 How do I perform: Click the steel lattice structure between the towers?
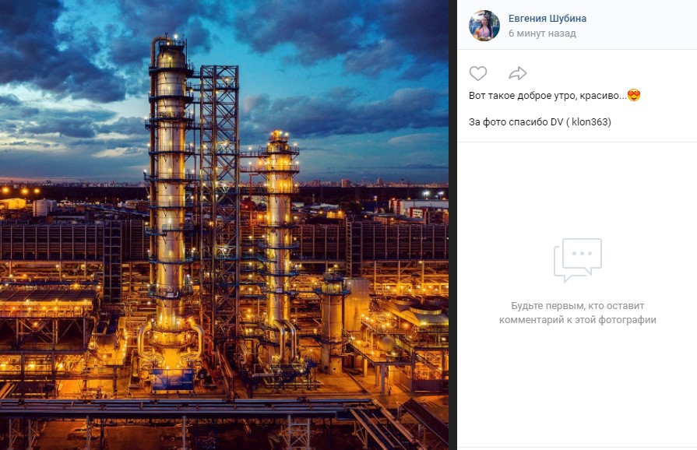220,195
